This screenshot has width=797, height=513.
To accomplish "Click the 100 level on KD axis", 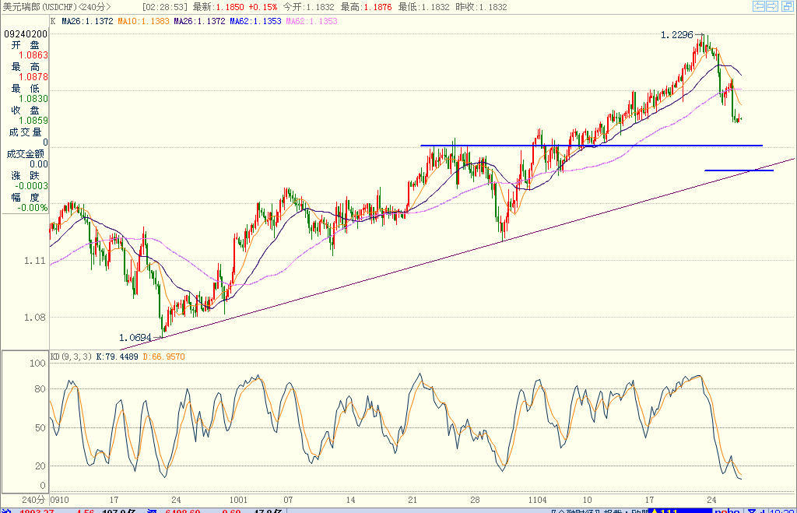I will pyautogui.click(x=37, y=364).
